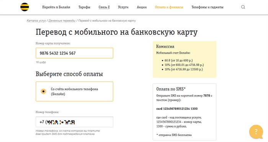Viewport: 268px width, 142px height.
Task: Go to 'Связь Z' section
Action: (104, 7)
